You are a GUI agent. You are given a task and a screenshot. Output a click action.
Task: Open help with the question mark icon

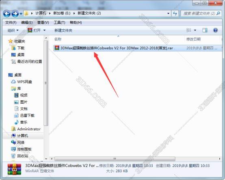pos(215,30)
